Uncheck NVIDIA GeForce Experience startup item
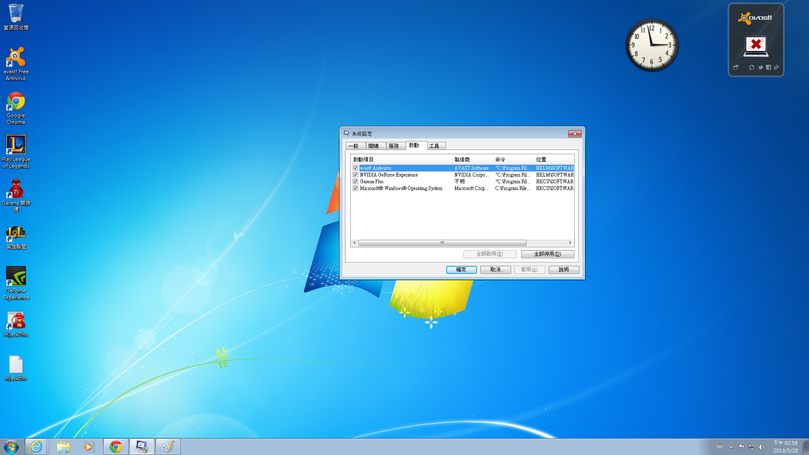The height and width of the screenshot is (455, 809). (x=355, y=175)
